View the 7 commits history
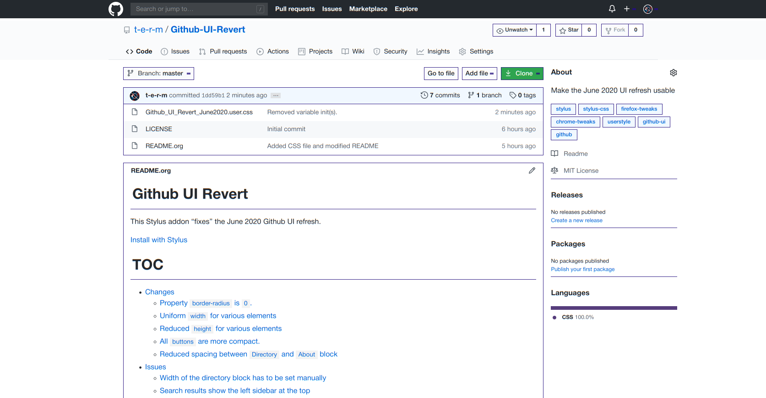Screen dimensions: 766x398 pyautogui.click(x=440, y=96)
